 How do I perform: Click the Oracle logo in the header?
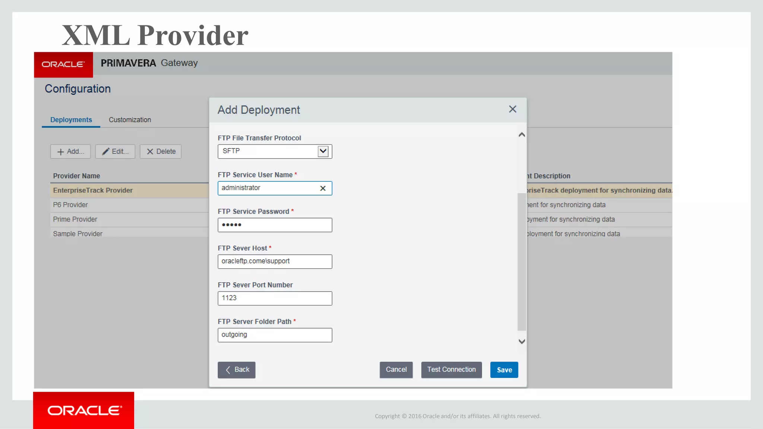(x=63, y=64)
